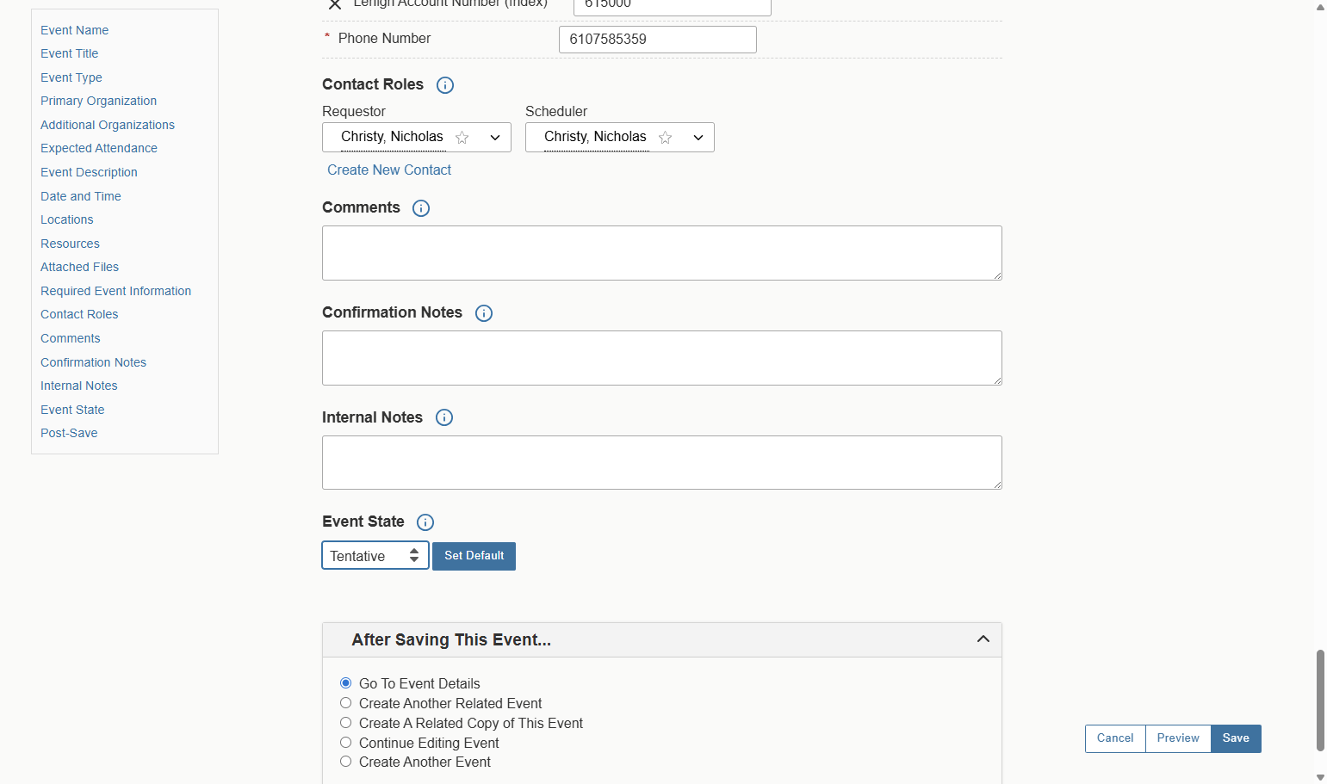Click the Set Default button
The image size is (1327, 784).
click(474, 556)
